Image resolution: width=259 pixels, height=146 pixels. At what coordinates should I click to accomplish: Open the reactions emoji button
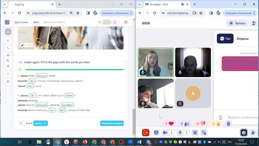(x=244, y=133)
